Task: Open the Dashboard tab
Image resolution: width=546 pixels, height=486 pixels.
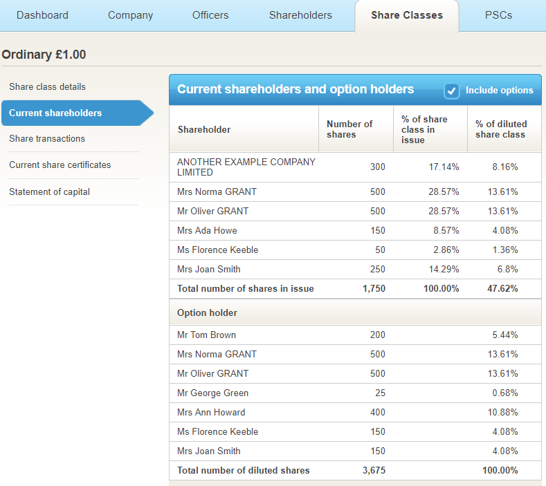Action: click(42, 15)
